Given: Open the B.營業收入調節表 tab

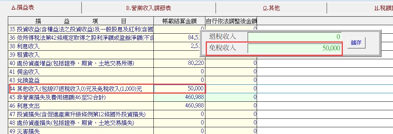Looking at the screenshot, I should click(x=149, y=8).
